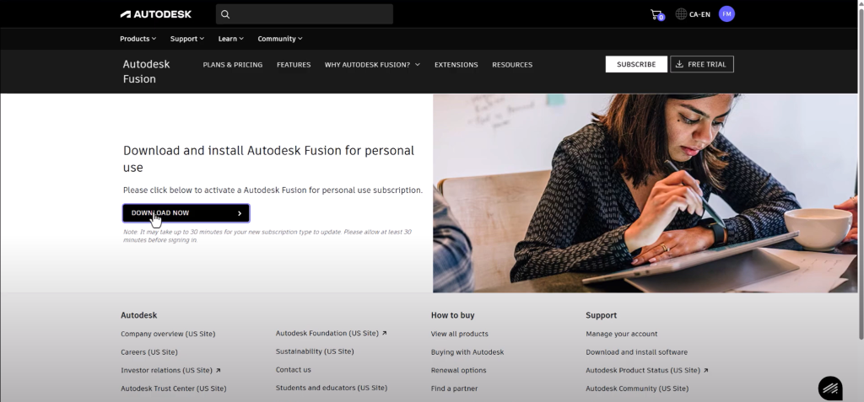Click the Subscribe button
The width and height of the screenshot is (864, 402).
click(635, 64)
